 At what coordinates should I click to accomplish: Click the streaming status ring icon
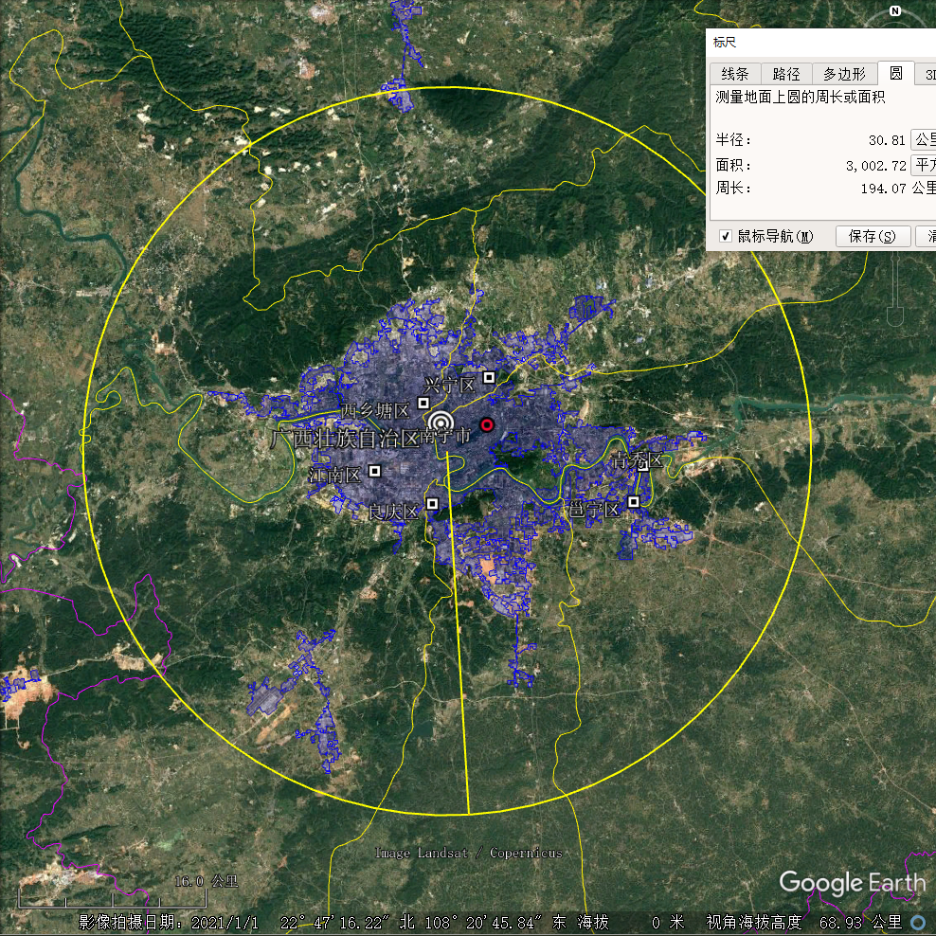917,922
